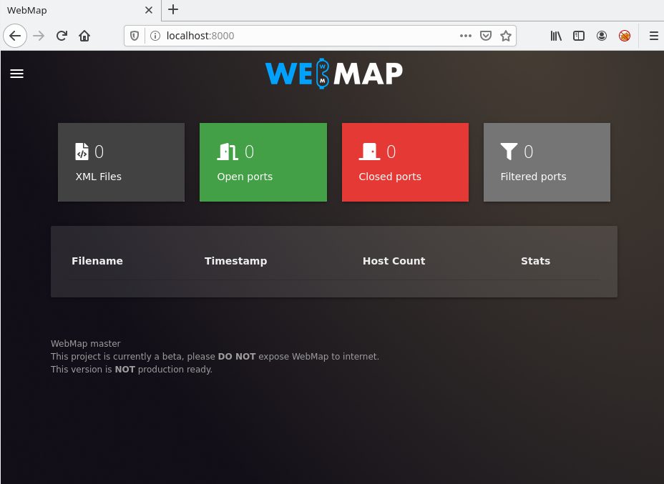Image resolution: width=664 pixels, height=484 pixels.
Task: Close the WebMap tab
Action: pyautogui.click(x=149, y=10)
